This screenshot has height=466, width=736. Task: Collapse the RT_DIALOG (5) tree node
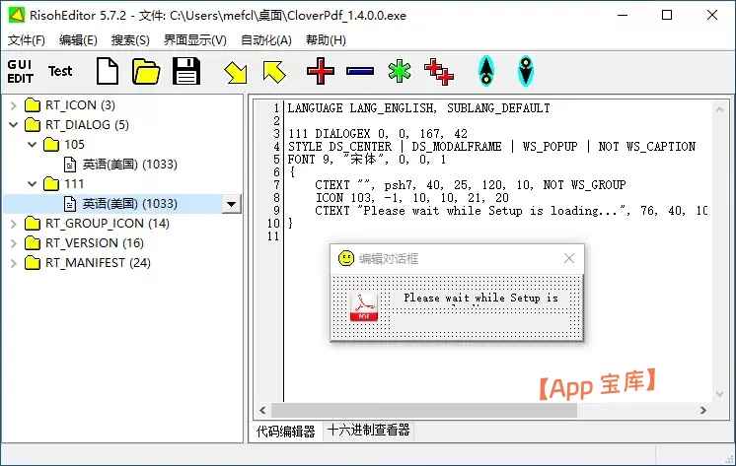tap(13, 125)
